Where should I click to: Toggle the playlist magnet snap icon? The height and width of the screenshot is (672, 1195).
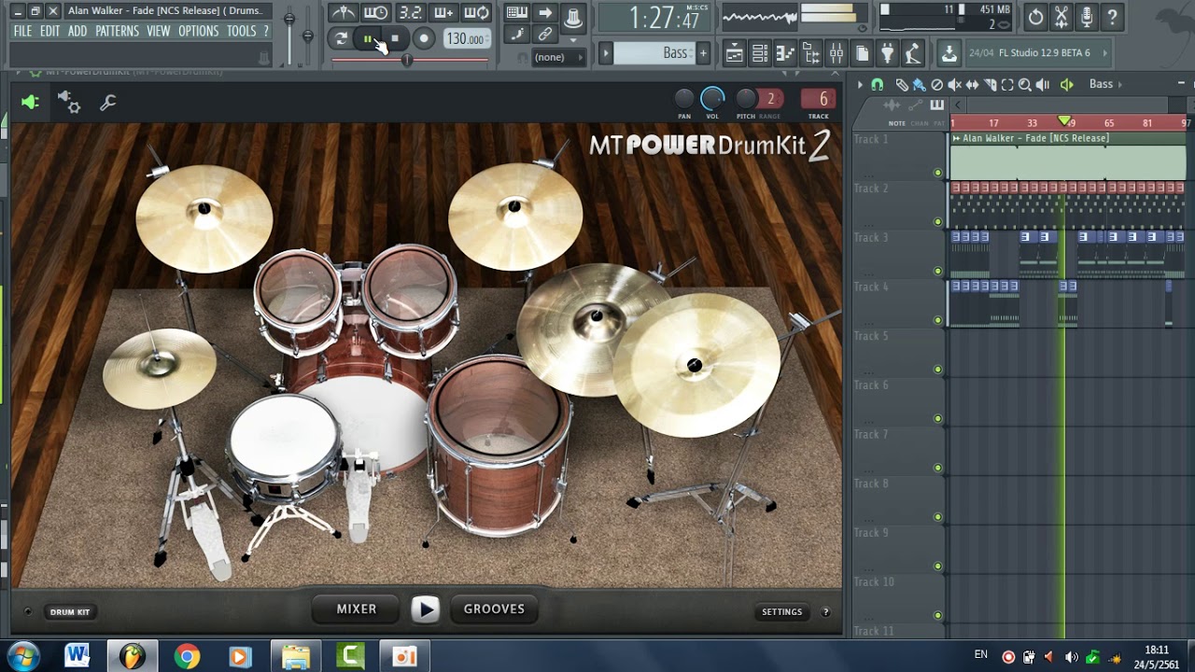(877, 85)
